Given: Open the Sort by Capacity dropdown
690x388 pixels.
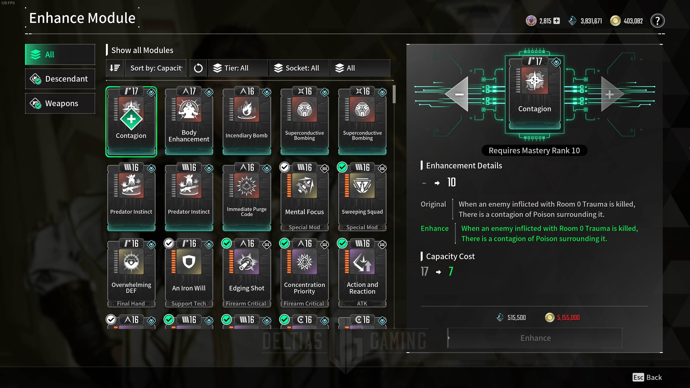Looking at the screenshot, I should click(156, 68).
